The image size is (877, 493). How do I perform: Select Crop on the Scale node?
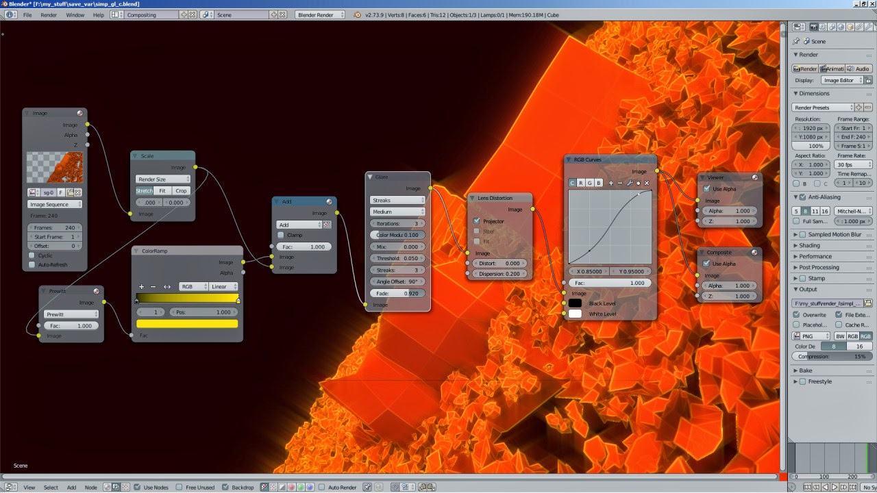tap(181, 190)
